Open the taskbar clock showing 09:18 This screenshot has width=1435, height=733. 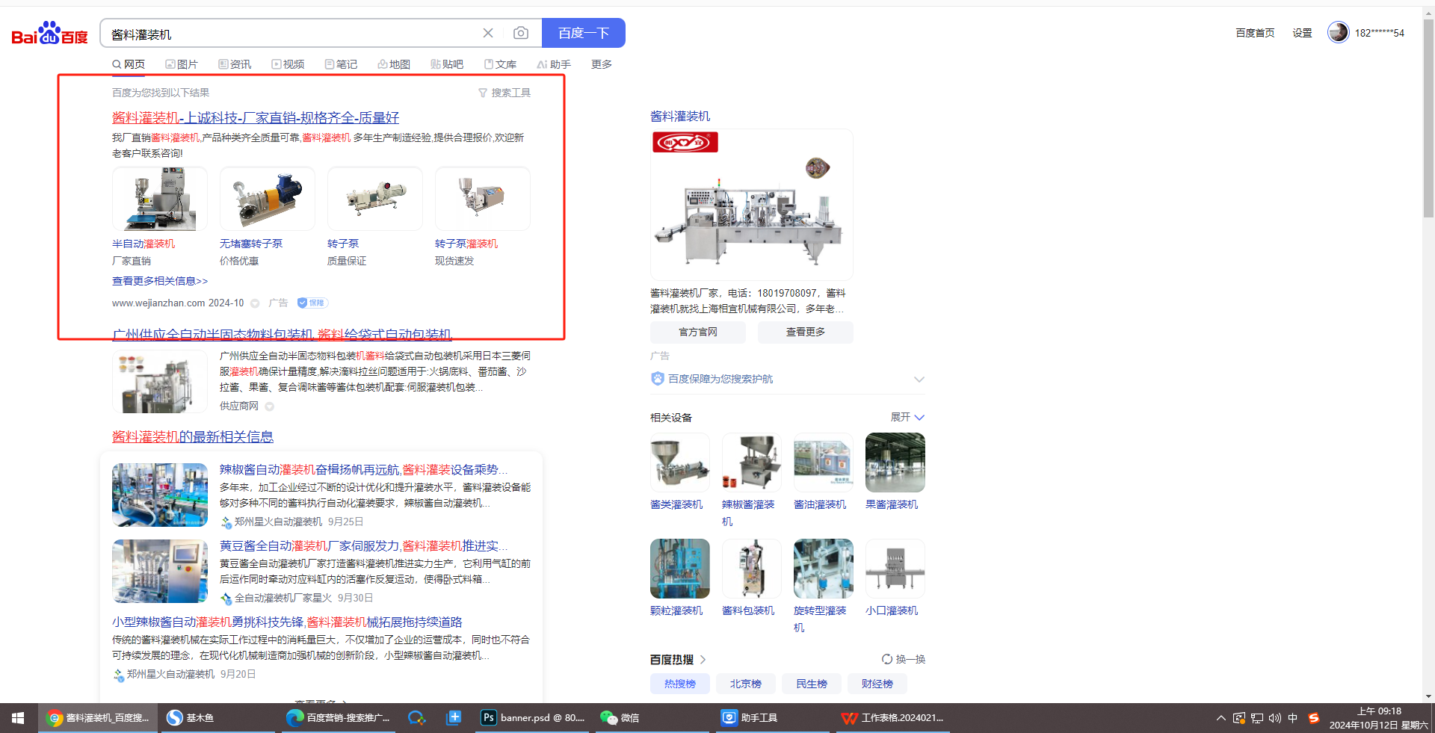click(x=1379, y=718)
